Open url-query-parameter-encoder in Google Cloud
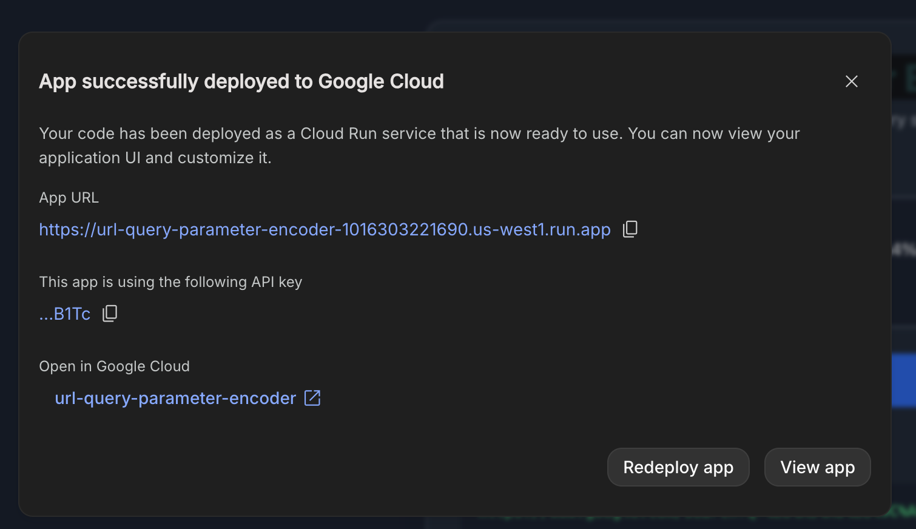The height and width of the screenshot is (529, 916). [x=175, y=398]
